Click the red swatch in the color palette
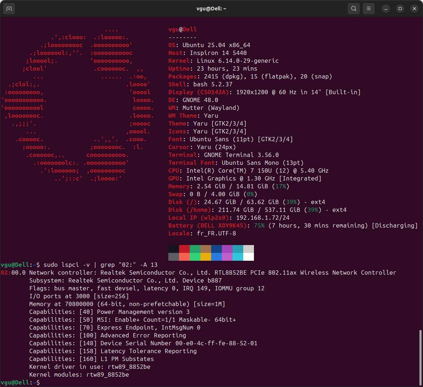Image resolution: width=423 pixels, height=387 pixels. [184, 249]
